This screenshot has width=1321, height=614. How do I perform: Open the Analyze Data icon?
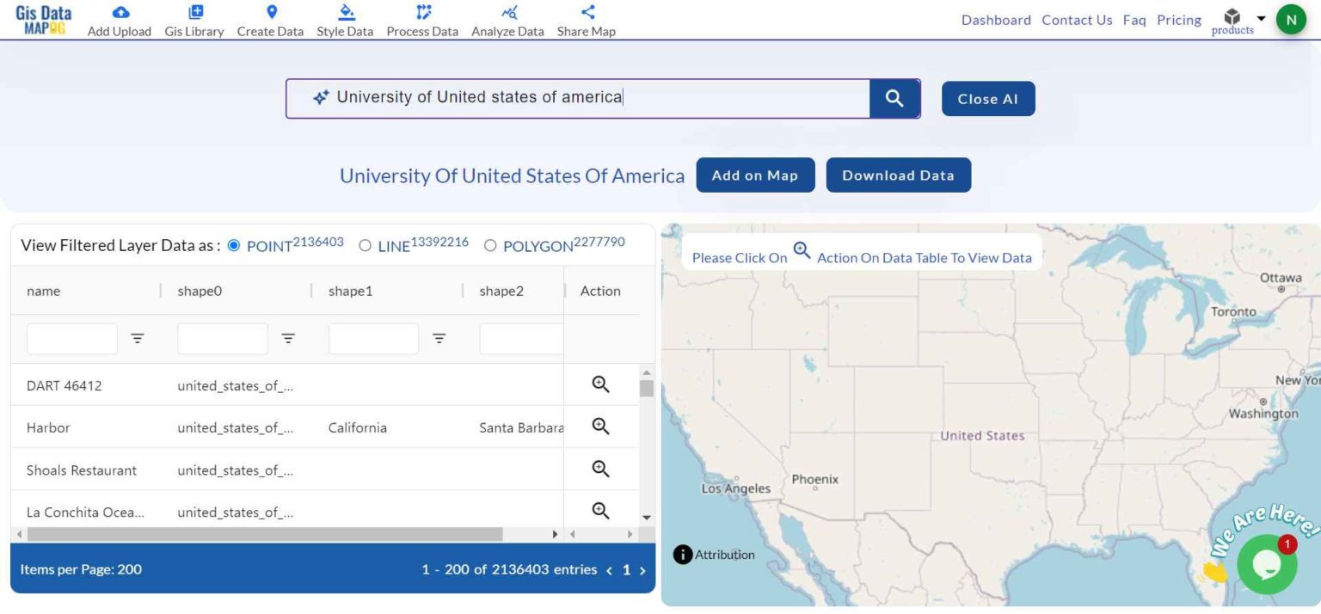508,12
